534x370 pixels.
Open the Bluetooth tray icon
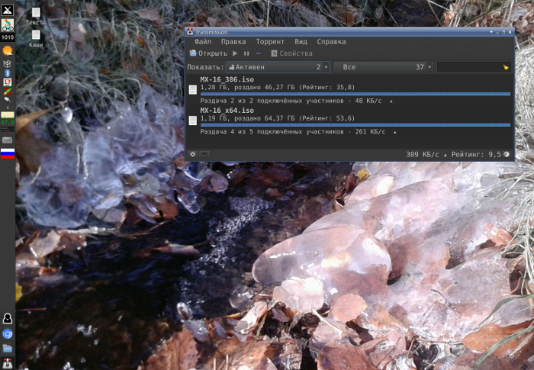coord(8,73)
